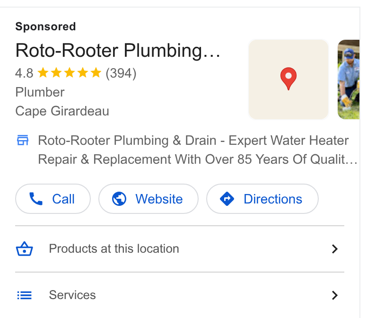Click the phone icon in Call button

pyautogui.click(x=36, y=199)
